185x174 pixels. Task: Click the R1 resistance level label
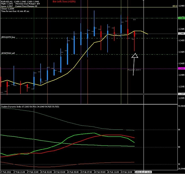pos(134,19)
